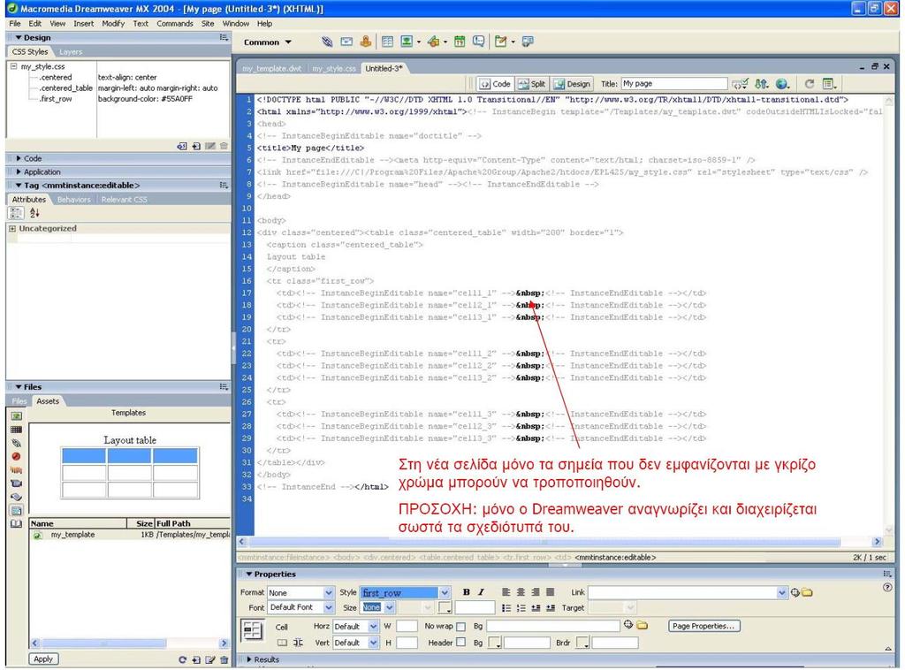
Task: Toggle Align Center in Properties
Action: (521, 592)
